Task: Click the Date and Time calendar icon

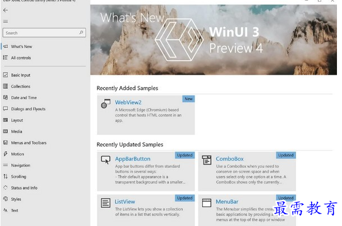Action: pos(6,97)
